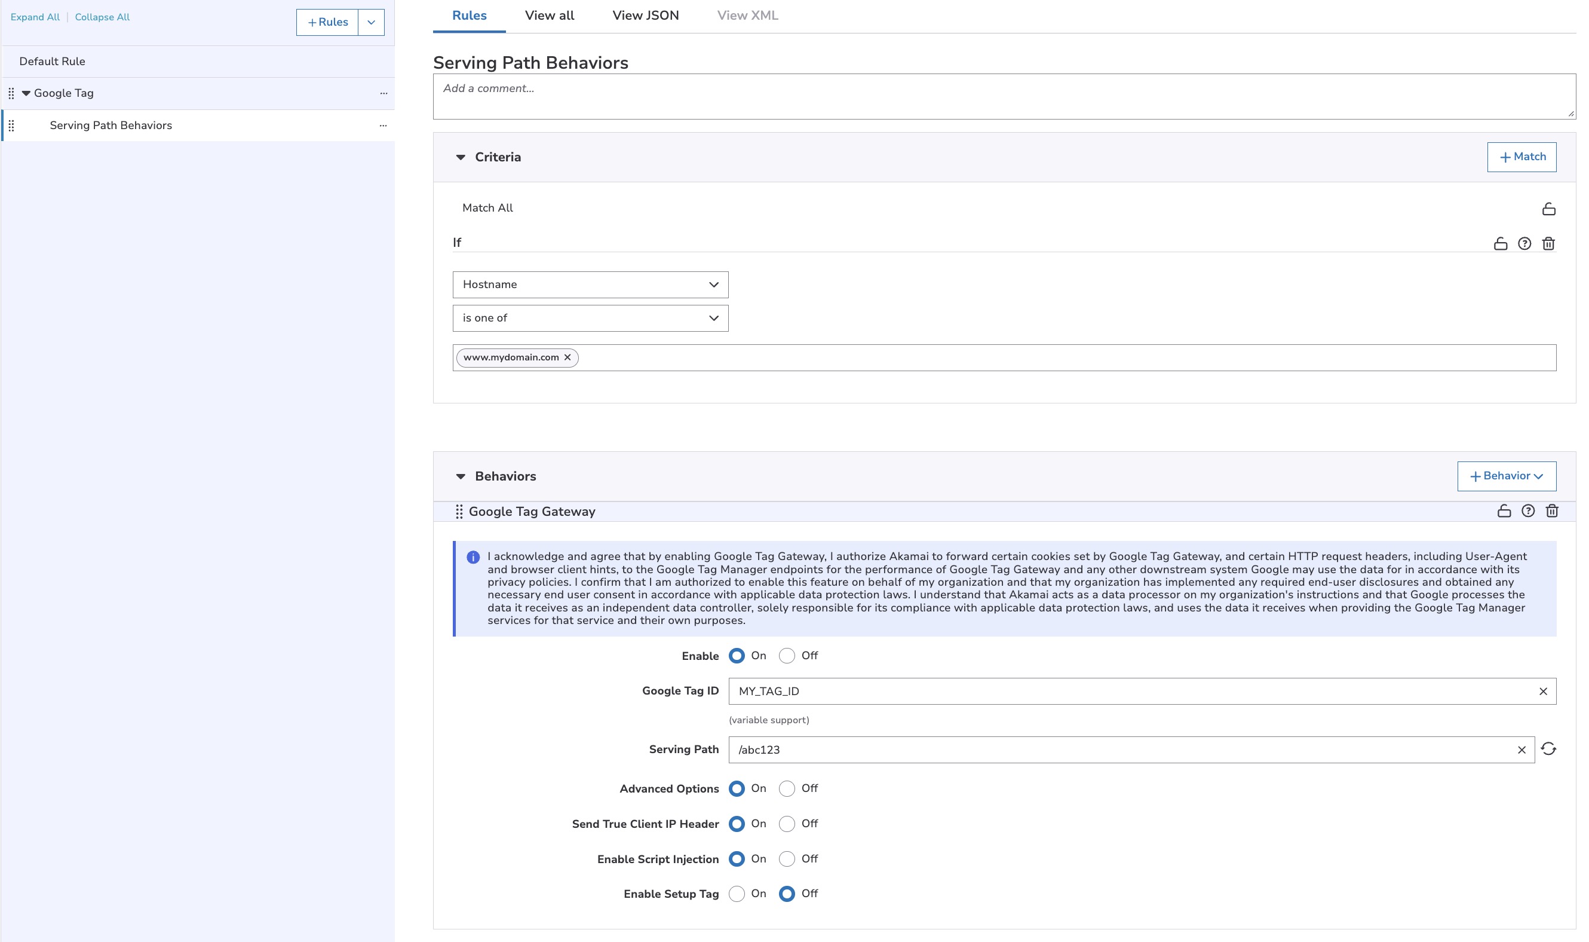
Task: Switch Send True Client IP Header Off
Action: pos(787,824)
